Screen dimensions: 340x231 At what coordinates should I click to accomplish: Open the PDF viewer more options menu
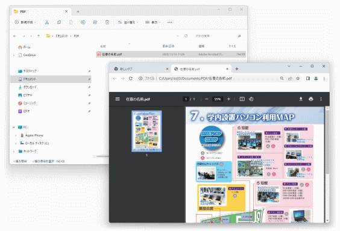(x=321, y=99)
